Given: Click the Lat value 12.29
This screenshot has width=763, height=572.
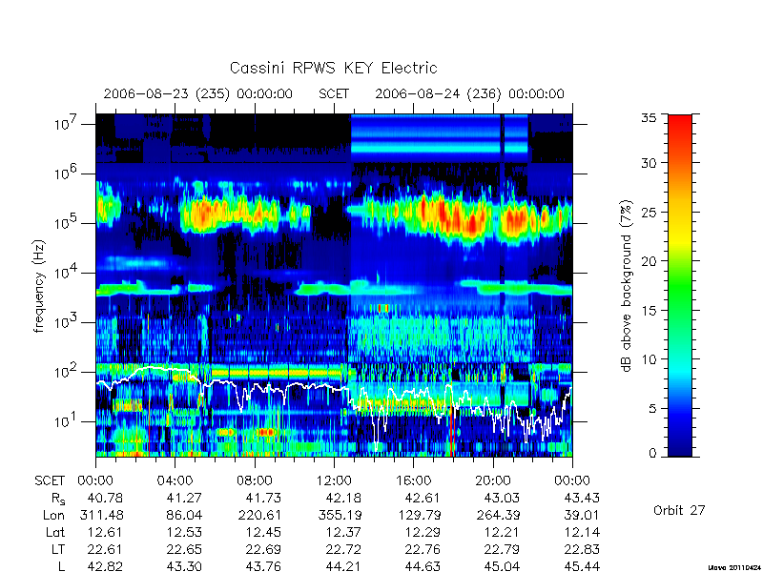Looking at the screenshot, I should point(423,532).
